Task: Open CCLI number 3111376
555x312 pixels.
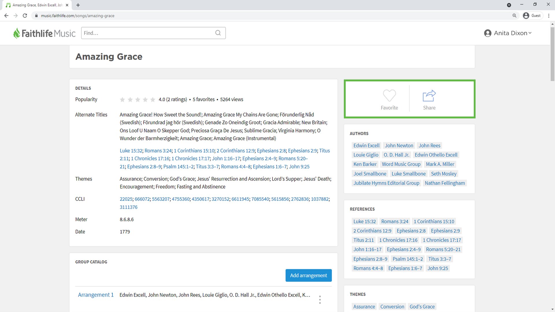Action: tap(129, 207)
